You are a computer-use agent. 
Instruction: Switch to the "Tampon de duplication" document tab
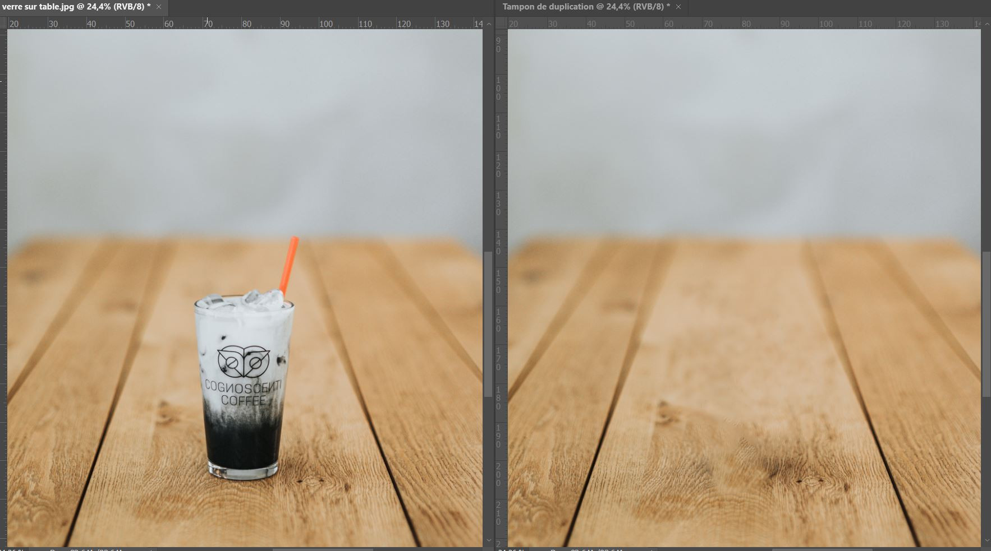[x=586, y=7]
